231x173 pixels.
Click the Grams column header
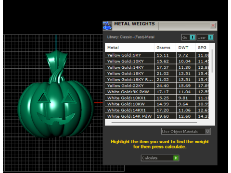(165, 48)
